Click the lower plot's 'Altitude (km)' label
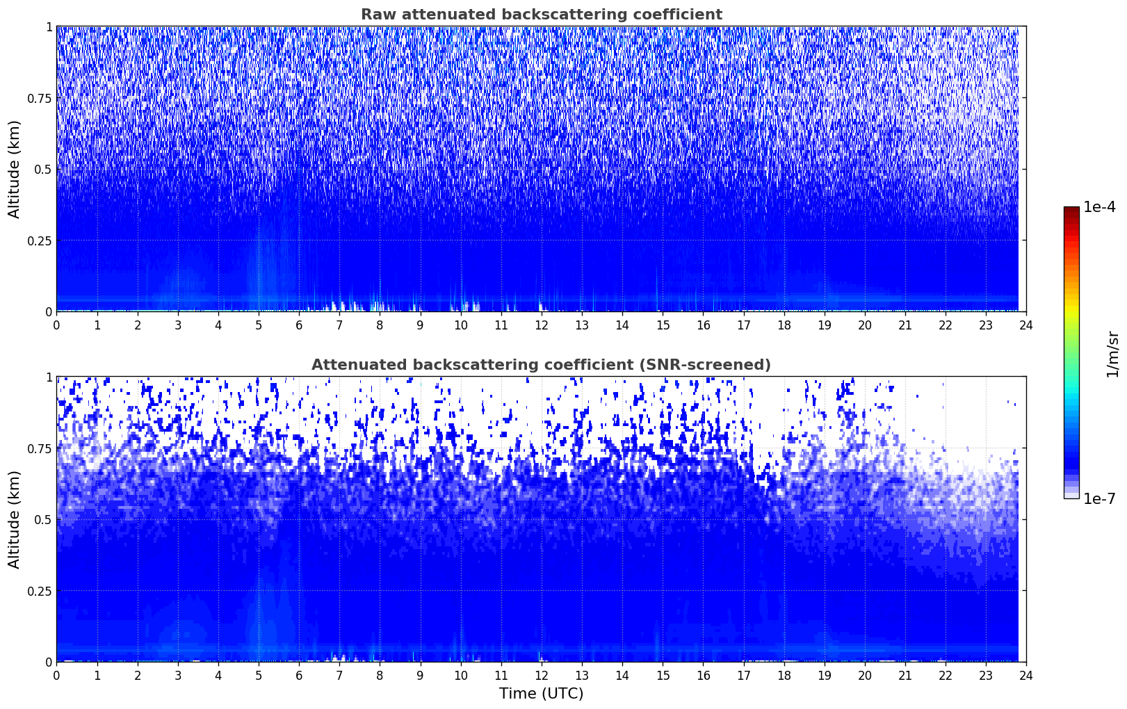Screen dimensions: 1127x709 coord(15,519)
